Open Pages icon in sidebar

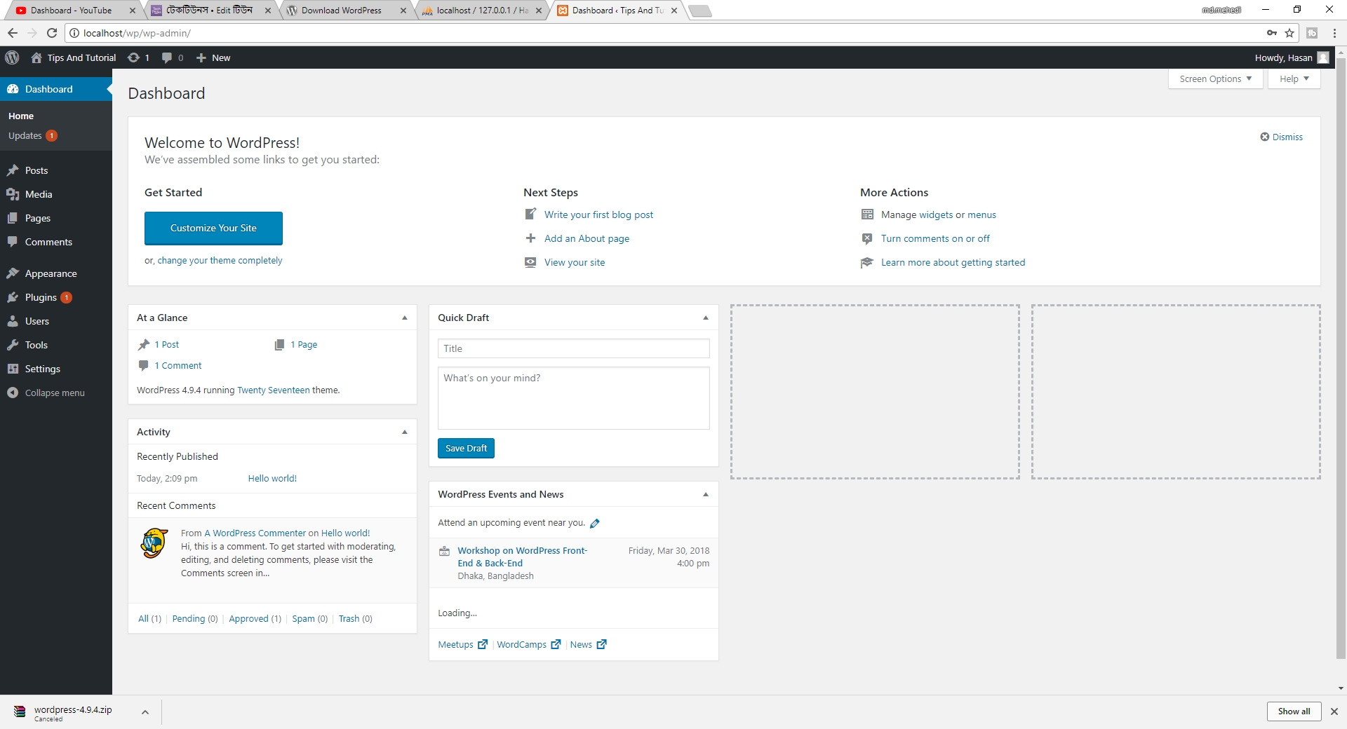pyautogui.click(x=13, y=218)
